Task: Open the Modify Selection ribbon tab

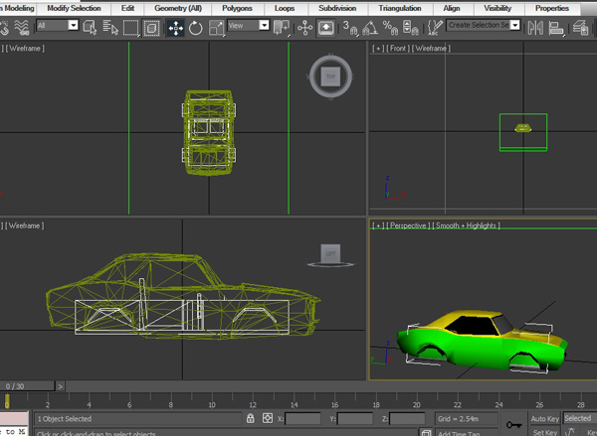Action: 75,7
